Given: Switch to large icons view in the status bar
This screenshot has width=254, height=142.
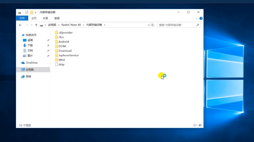Looking at the screenshot, I should pyautogui.click(x=200, y=125).
